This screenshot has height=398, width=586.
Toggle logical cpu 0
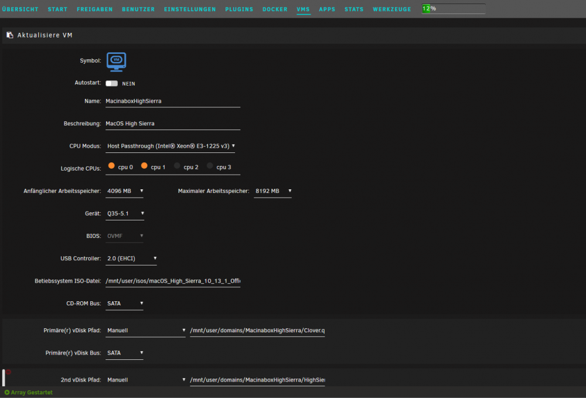click(111, 165)
